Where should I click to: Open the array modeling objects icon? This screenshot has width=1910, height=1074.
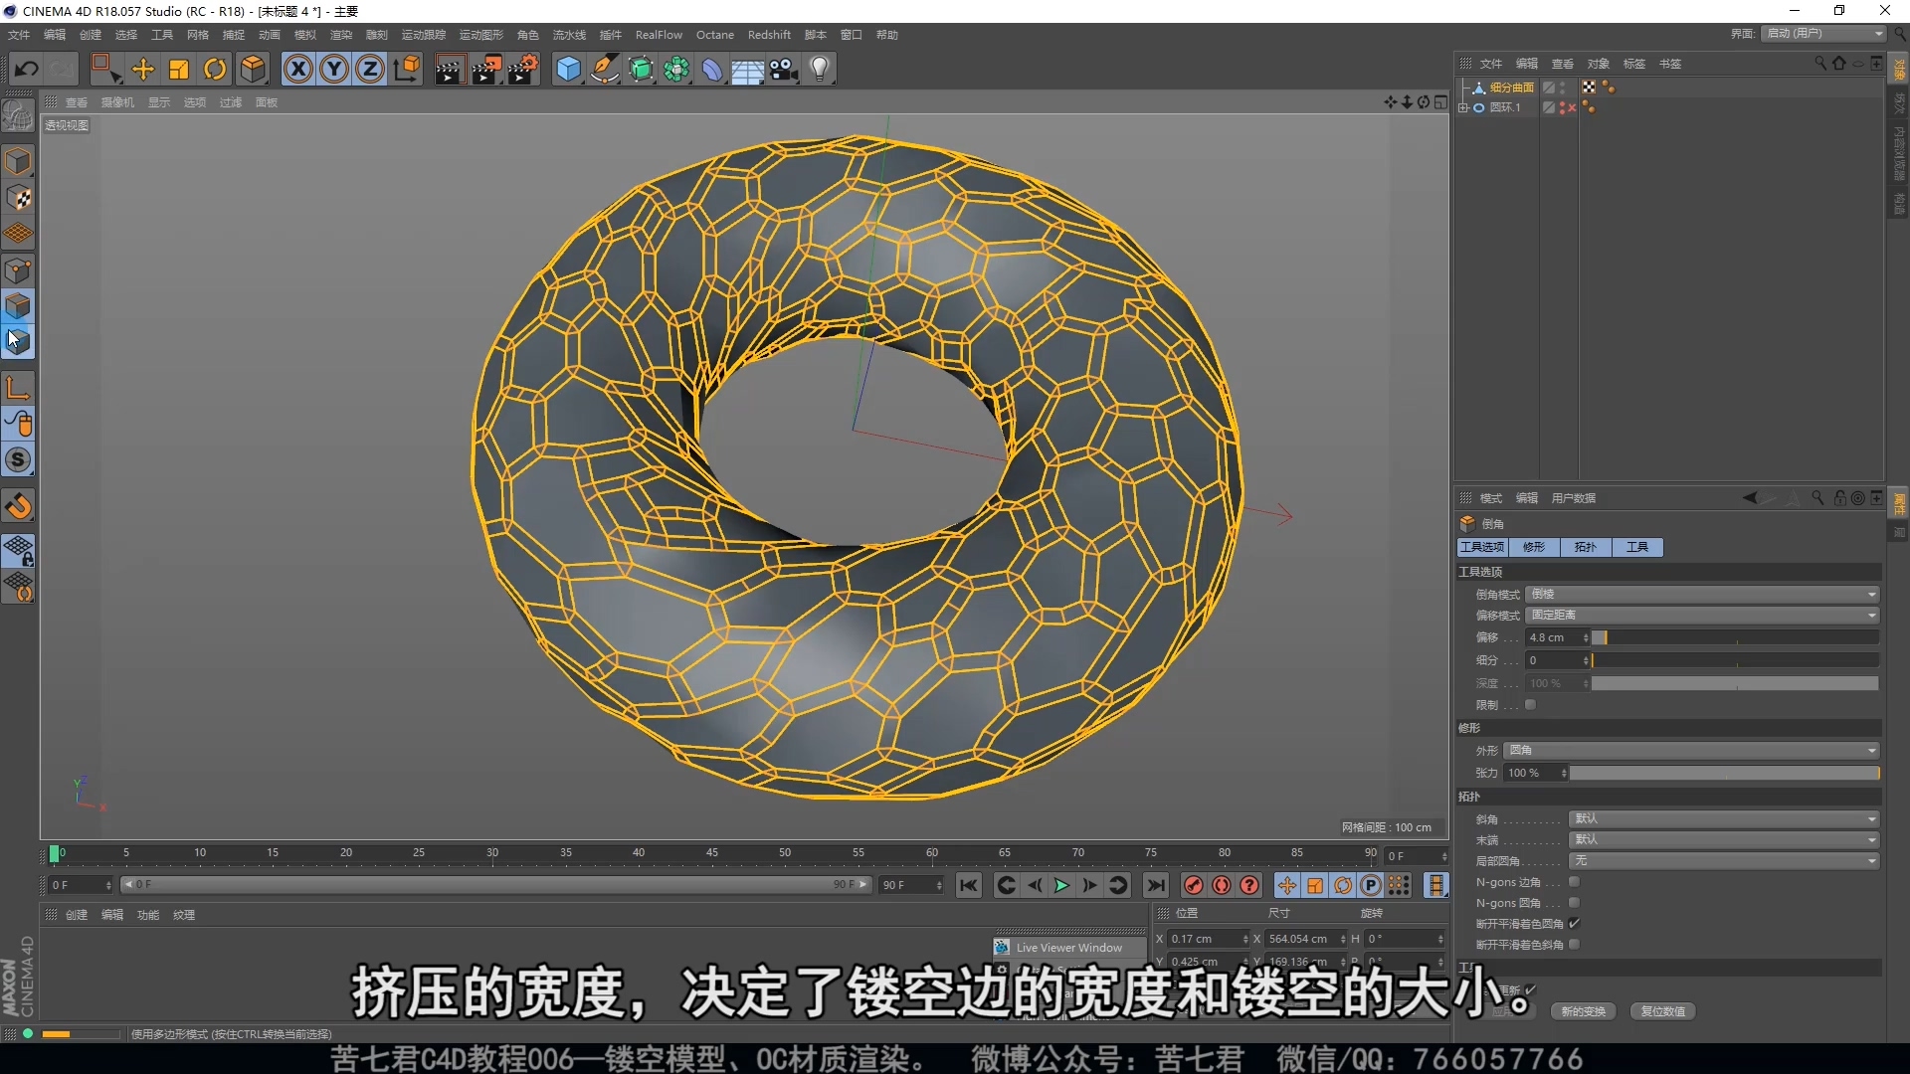pos(677,69)
